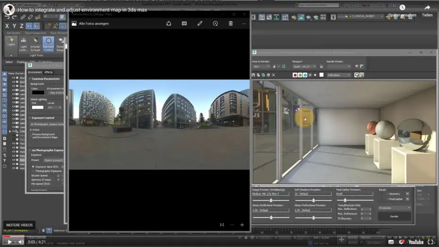
Task: Mute the YouTube video volume
Action: 21,242
